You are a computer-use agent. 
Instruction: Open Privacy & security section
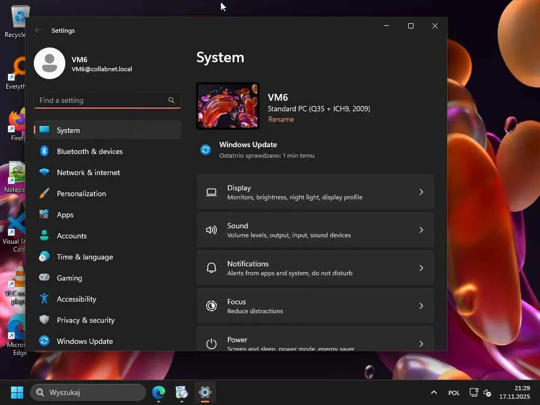[x=108, y=320]
